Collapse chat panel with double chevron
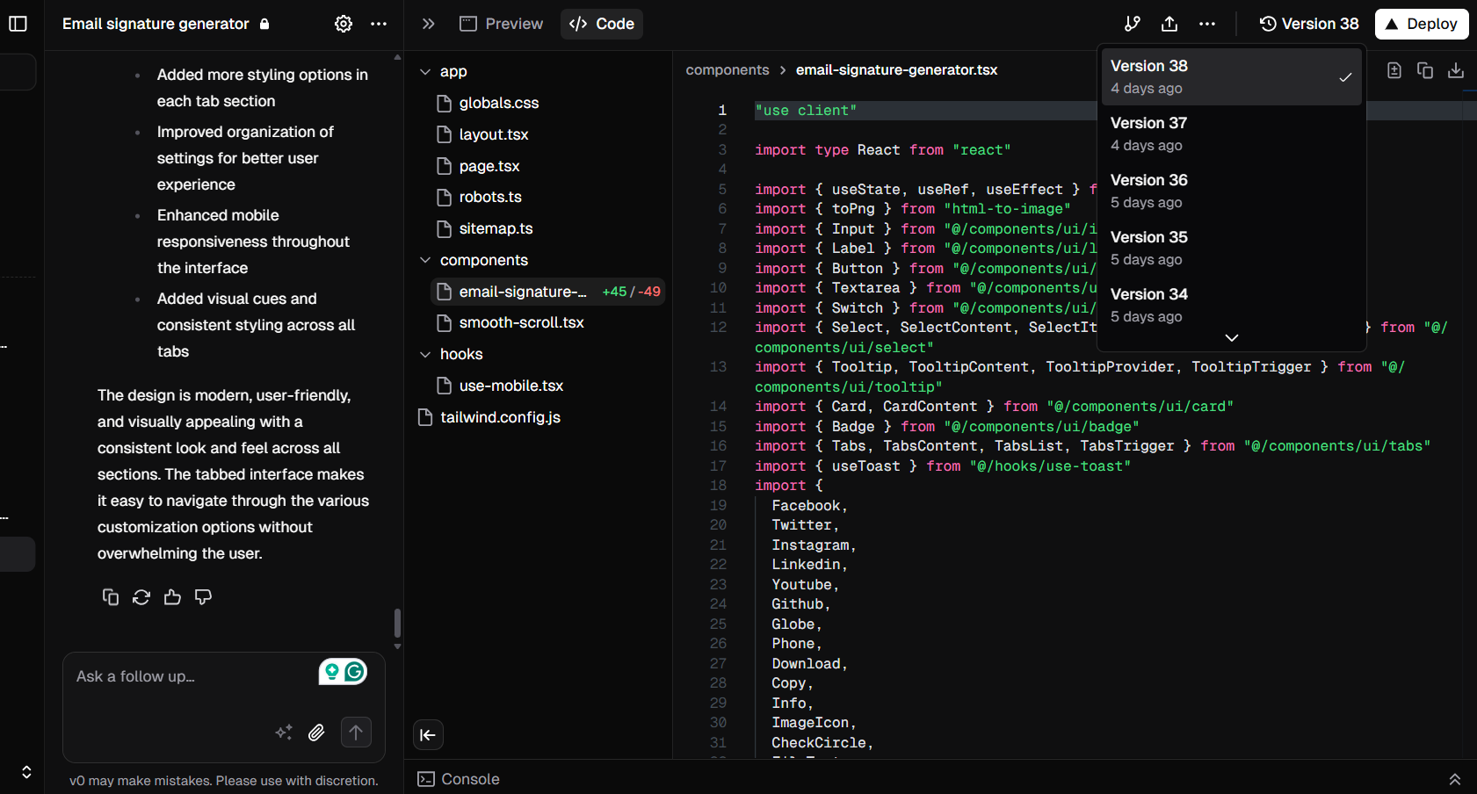The width and height of the screenshot is (1477, 794). (429, 24)
